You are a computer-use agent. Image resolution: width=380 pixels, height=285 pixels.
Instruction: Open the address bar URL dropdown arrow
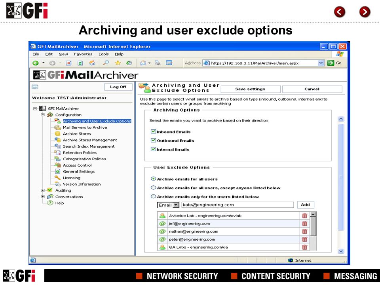pos(321,63)
